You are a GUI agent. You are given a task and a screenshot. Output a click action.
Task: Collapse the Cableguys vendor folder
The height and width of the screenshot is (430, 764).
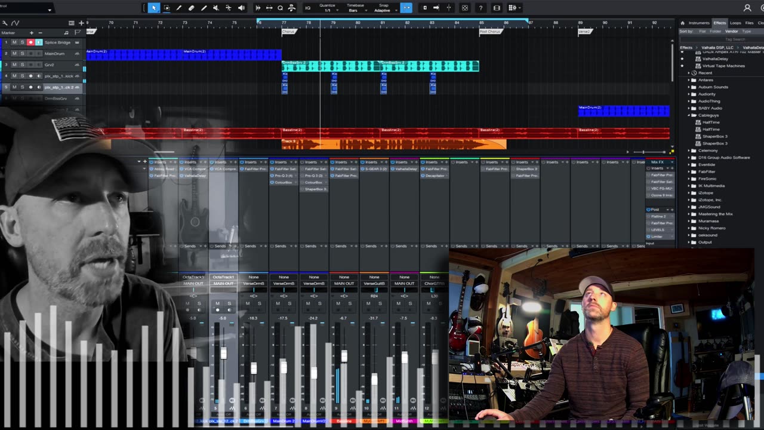pos(689,115)
